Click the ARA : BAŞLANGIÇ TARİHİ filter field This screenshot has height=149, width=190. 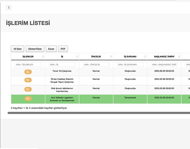pyautogui.click(x=164, y=65)
